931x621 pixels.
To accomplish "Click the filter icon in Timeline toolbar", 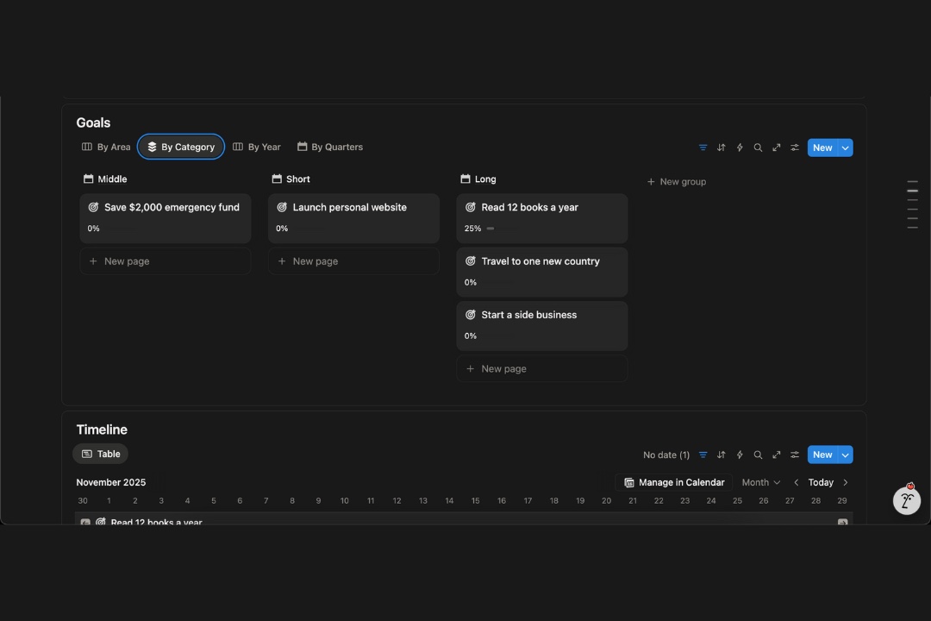I will coord(703,455).
